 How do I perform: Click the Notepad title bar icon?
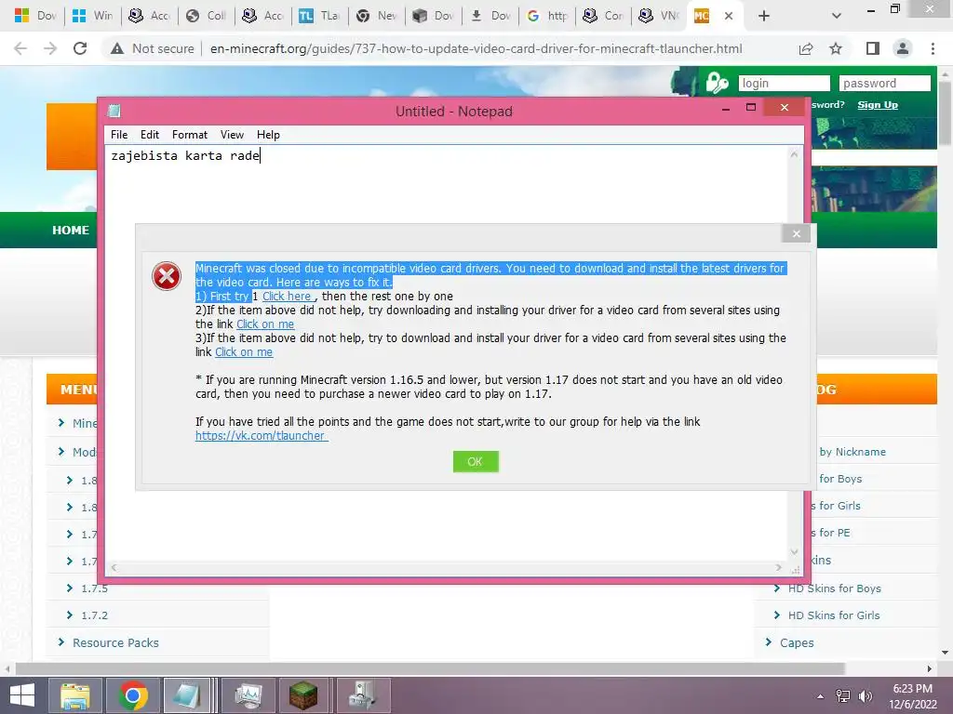[x=114, y=111]
